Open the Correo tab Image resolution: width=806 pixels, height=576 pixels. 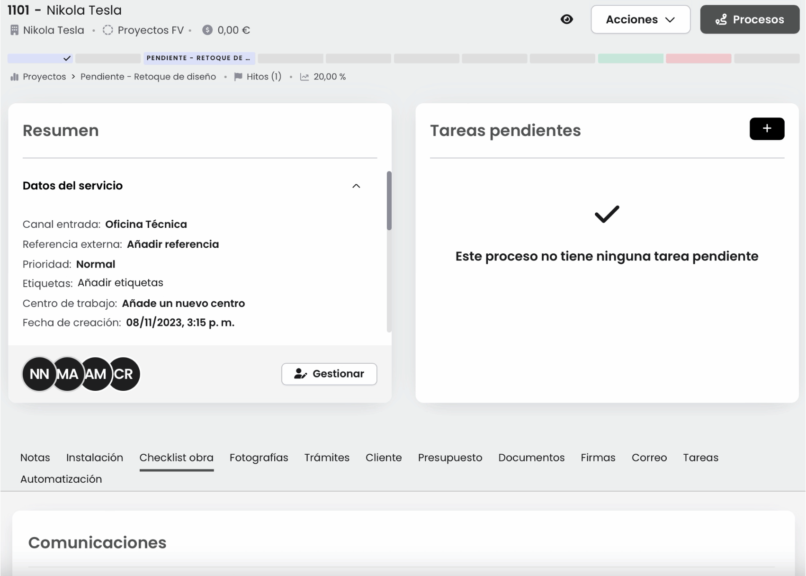[649, 458]
